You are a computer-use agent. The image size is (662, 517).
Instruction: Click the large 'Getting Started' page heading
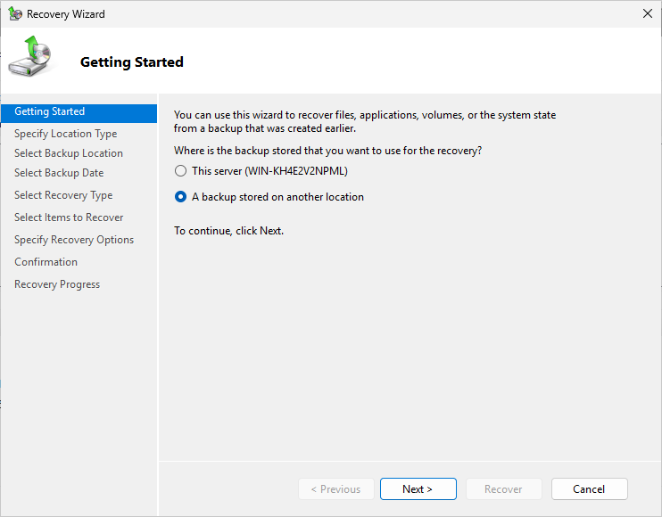[x=132, y=62]
